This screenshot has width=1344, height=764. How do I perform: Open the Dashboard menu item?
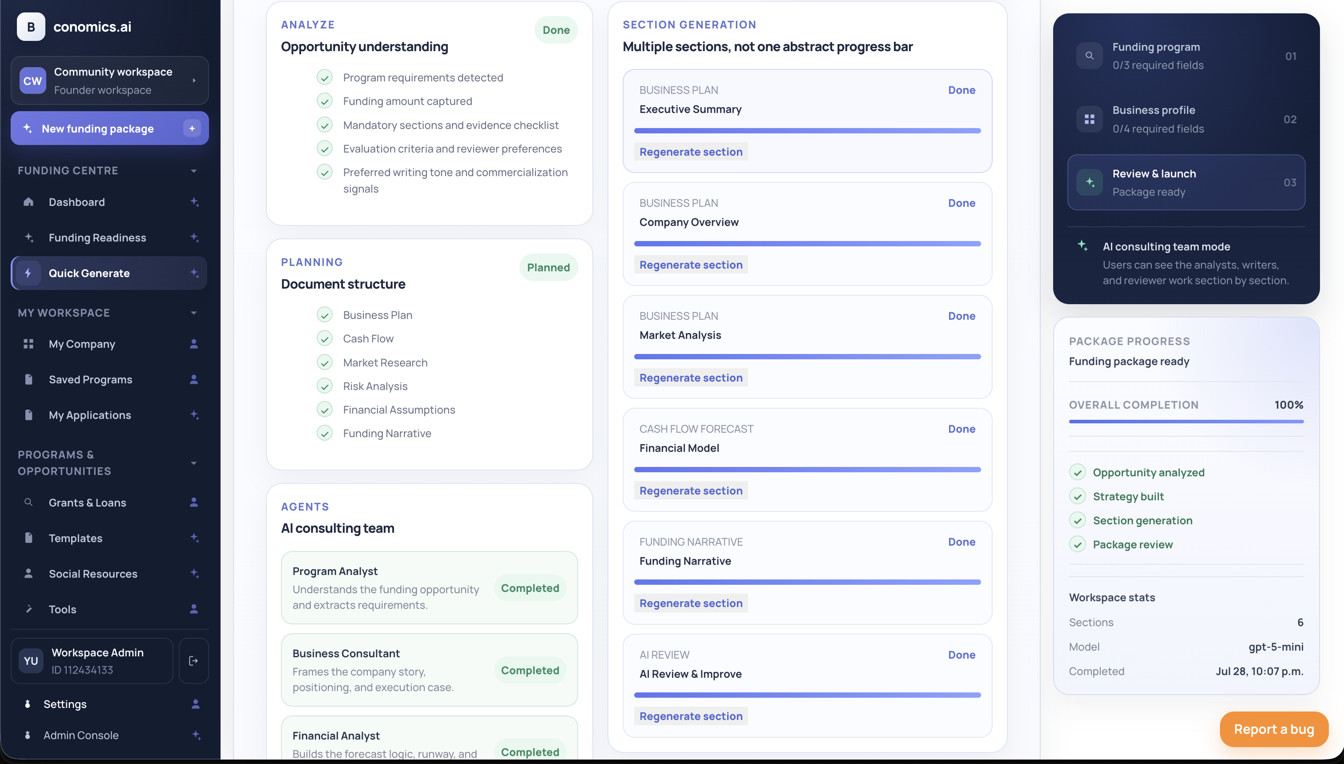coord(109,202)
